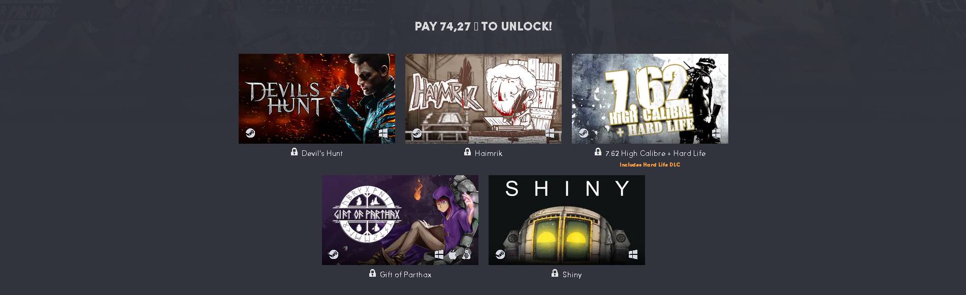Open the Gift of Parthax thumbnail
Viewport: 966px width, 295px height.
(x=400, y=220)
